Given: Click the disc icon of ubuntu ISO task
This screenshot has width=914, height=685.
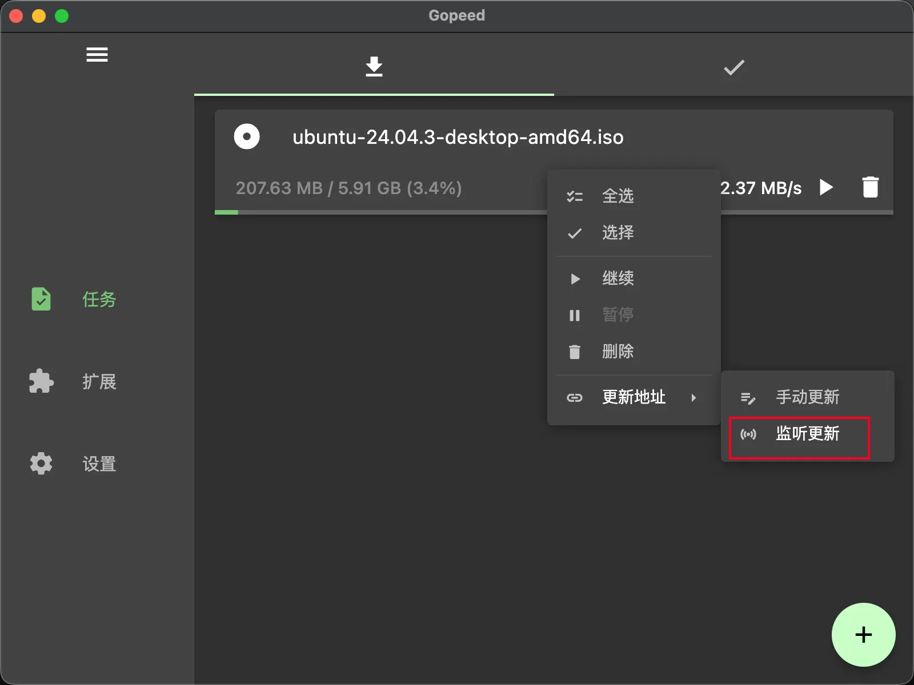Looking at the screenshot, I should coord(247,137).
